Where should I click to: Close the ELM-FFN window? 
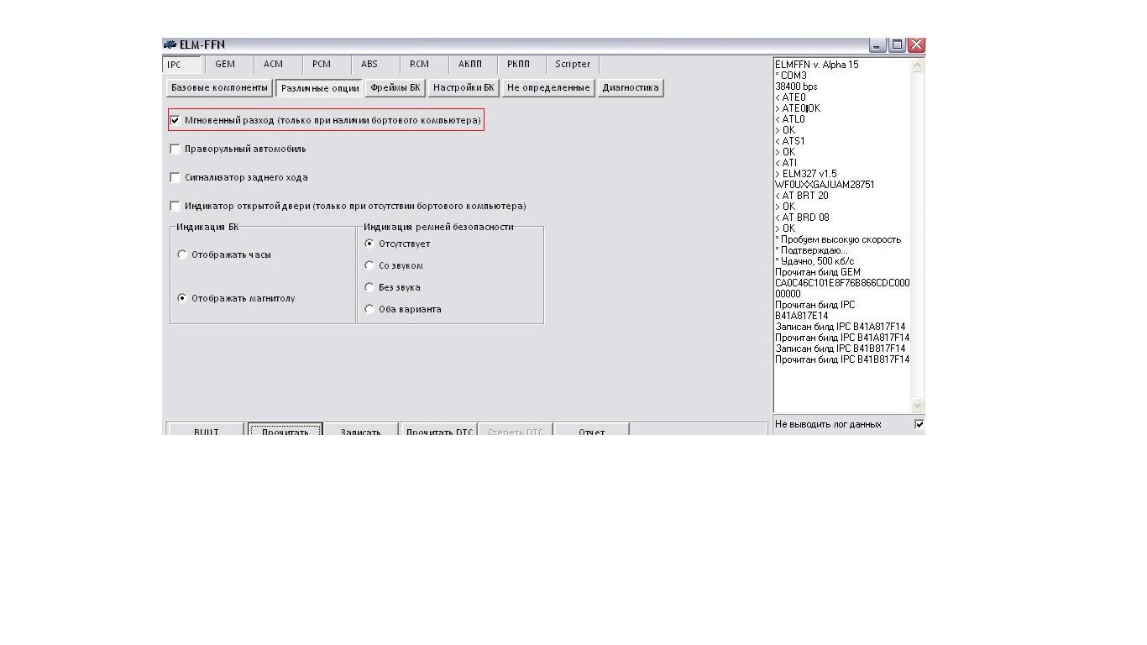pyautogui.click(x=916, y=45)
